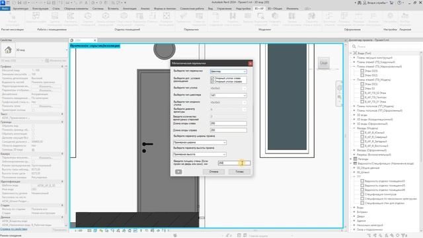Click the Ведомости/Спецификации schedule icon
The image size is (423, 238).
pos(356,163)
